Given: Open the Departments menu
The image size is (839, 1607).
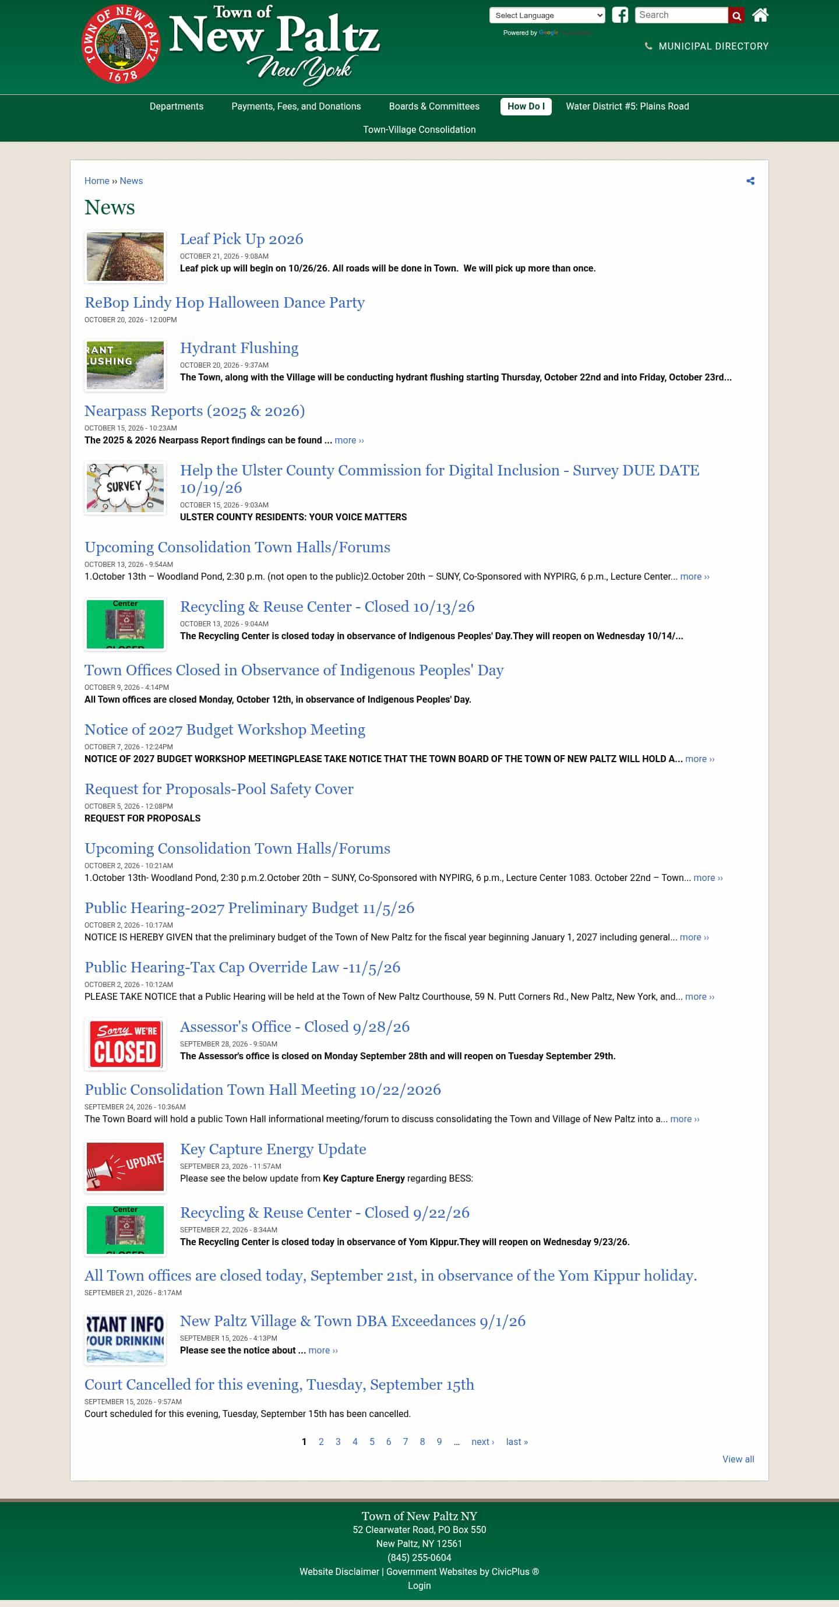Looking at the screenshot, I should 177,107.
